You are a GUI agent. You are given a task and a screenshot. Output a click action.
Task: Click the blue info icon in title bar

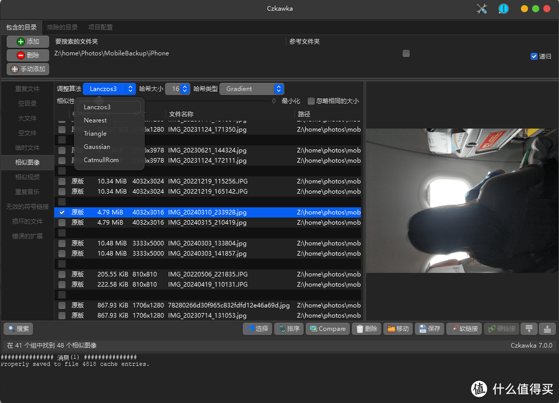[x=503, y=9]
